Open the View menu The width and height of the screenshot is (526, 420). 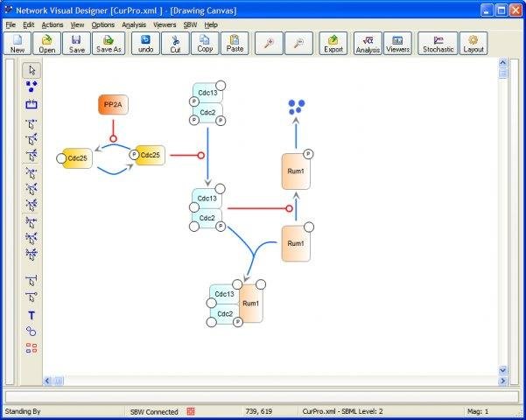(77, 24)
